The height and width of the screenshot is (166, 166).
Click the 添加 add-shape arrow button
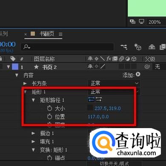click(x=138, y=74)
